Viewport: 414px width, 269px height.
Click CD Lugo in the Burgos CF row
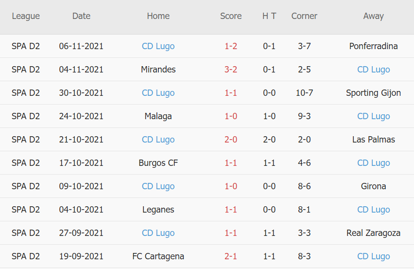[373, 163]
